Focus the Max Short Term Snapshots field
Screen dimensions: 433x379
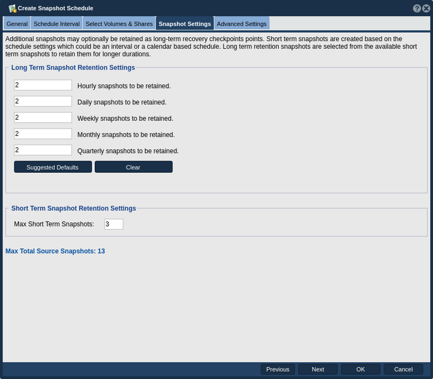pos(114,224)
